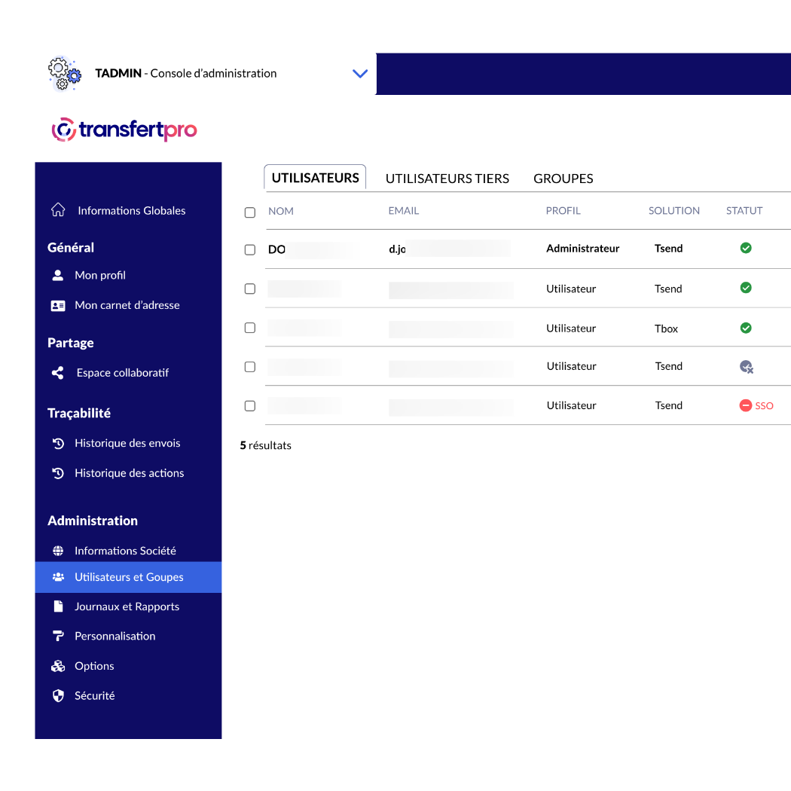Select the person icon for Mon profil
This screenshot has width=791, height=791.
tap(58, 275)
